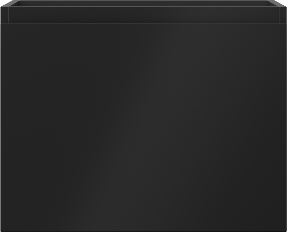
Task: Select the right vertical seam line in the recess
Action: coord(279,15)
